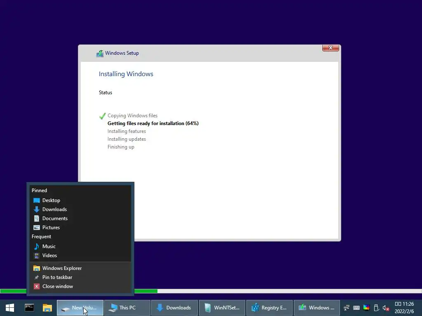The height and width of the screenshot is (316, 422).
Task: Choose Close window in jump list
Action: coord(80,286)
